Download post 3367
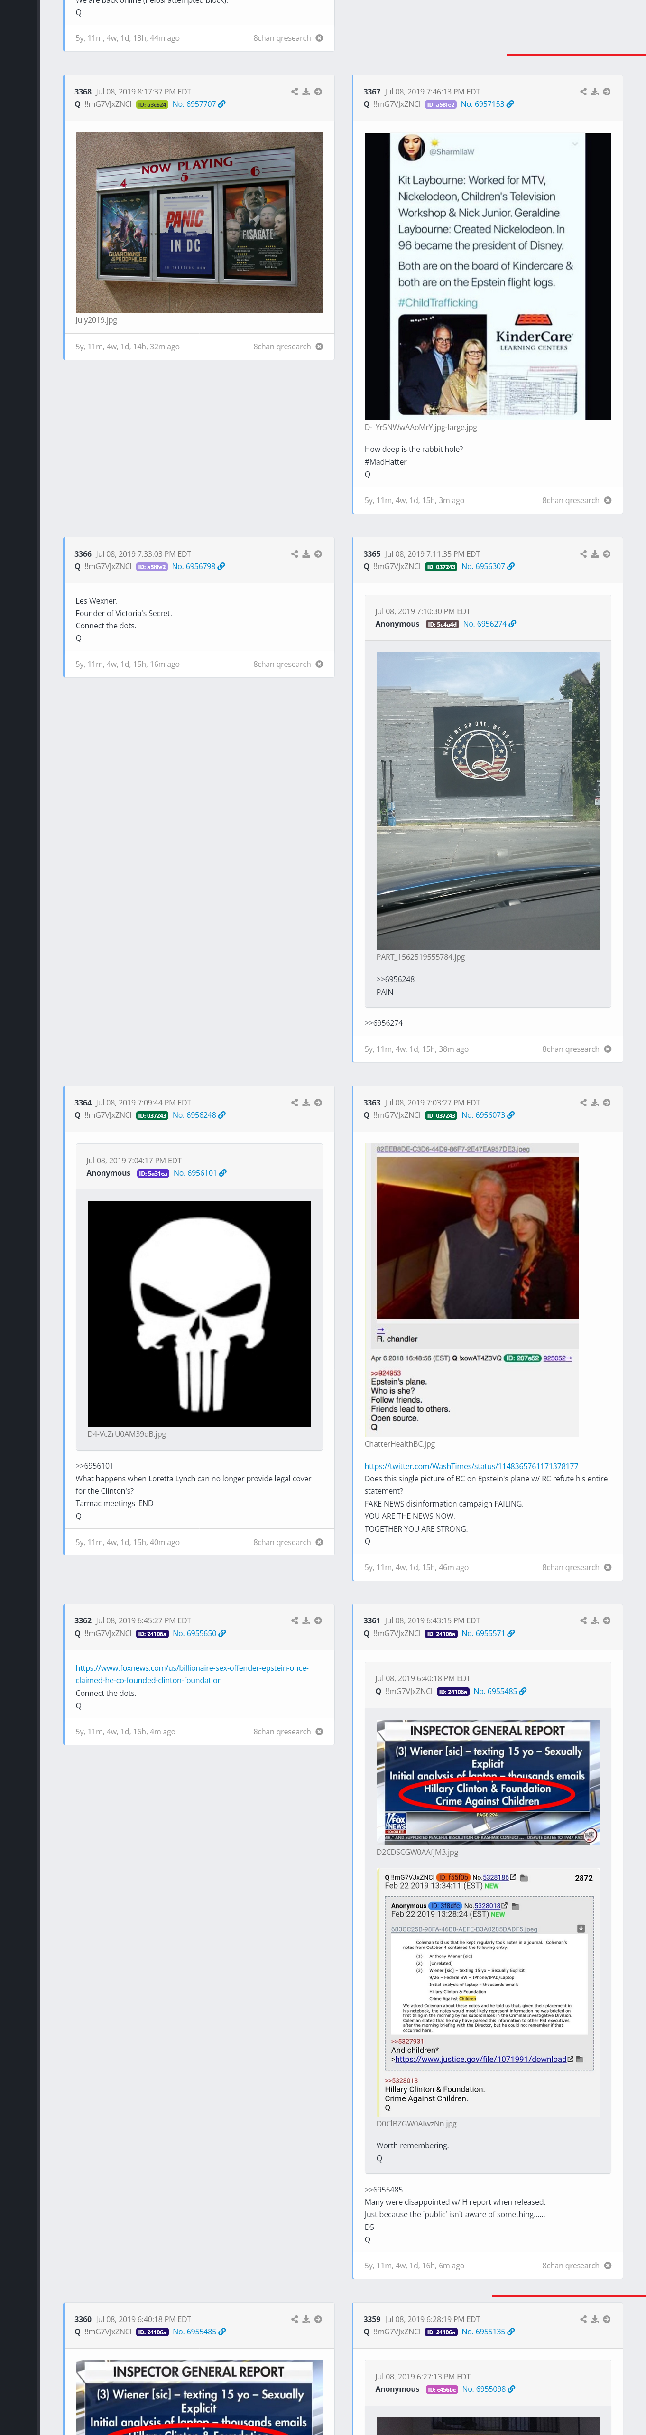This screenshot has height=2435, width=646. pyautogui.click(x=595, y=92)
